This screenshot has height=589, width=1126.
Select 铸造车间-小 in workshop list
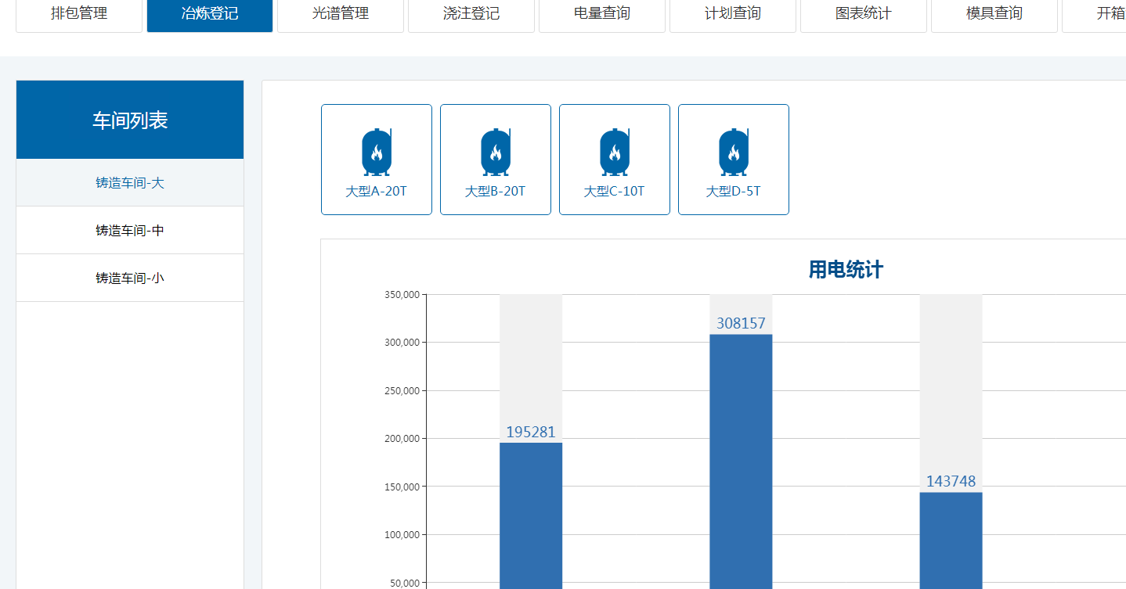[x=130, y=278]
